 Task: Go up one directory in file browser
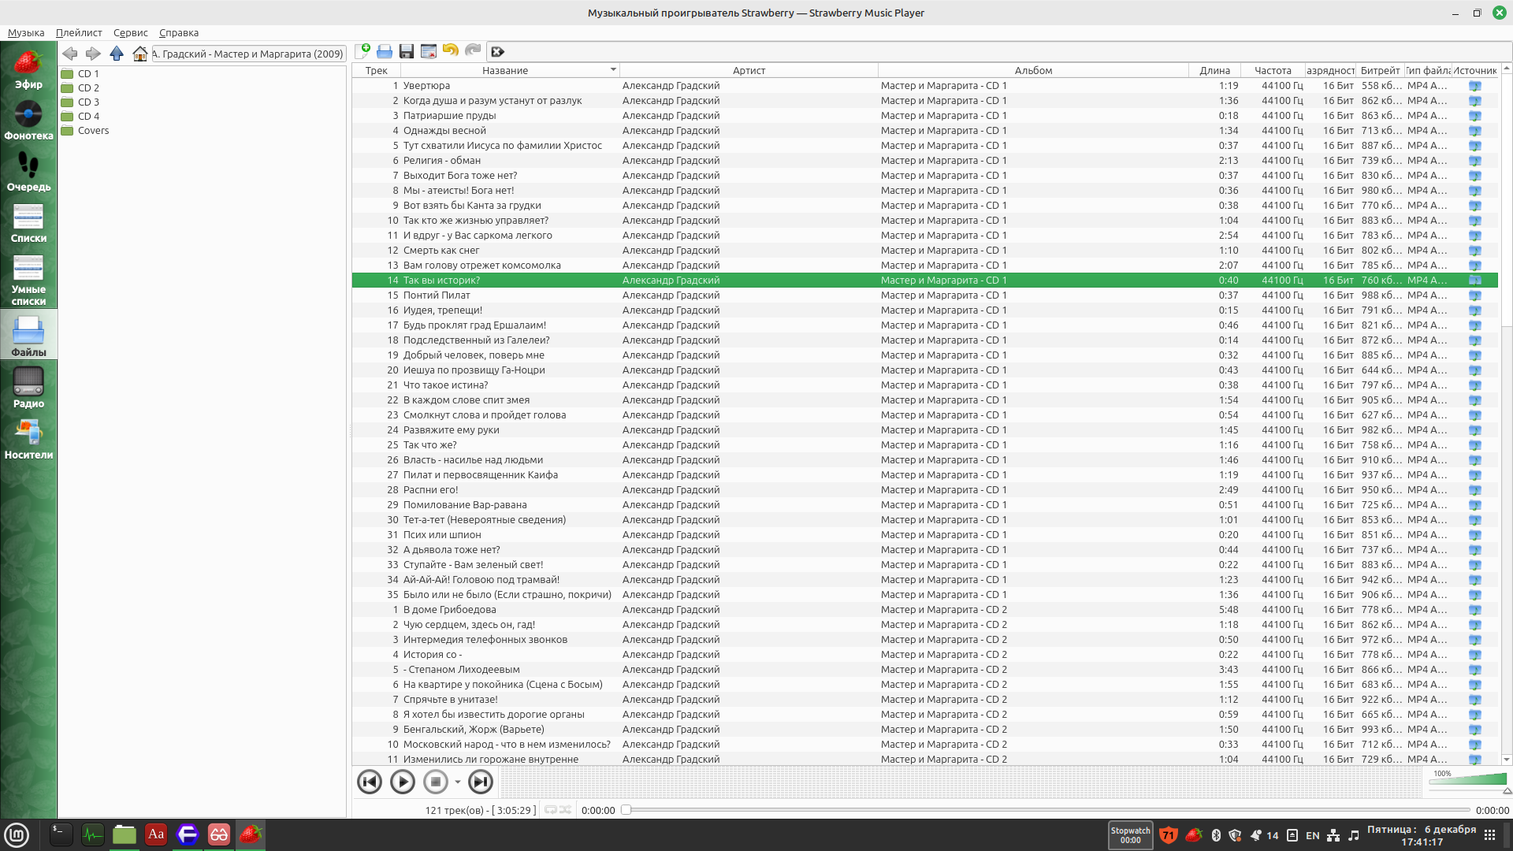pos(117,54)
